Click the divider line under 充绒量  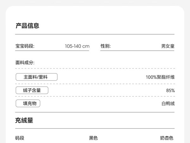(95, 128)
